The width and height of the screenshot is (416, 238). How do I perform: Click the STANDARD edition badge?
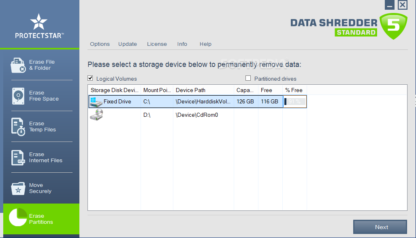click(x=356, y=32)
